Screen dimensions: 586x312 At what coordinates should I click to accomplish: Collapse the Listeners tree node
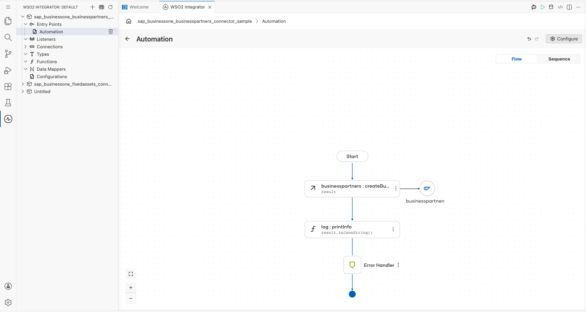[x=26, y=39]
